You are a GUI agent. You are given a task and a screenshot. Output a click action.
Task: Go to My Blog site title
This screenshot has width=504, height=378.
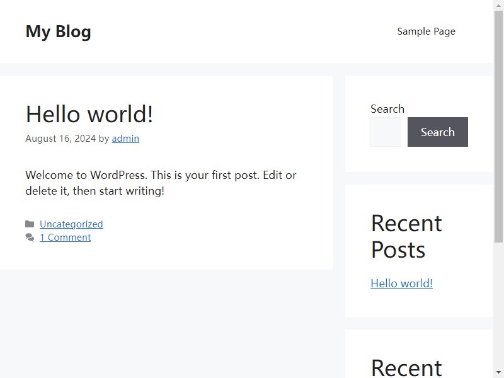(x=58, y=31)
